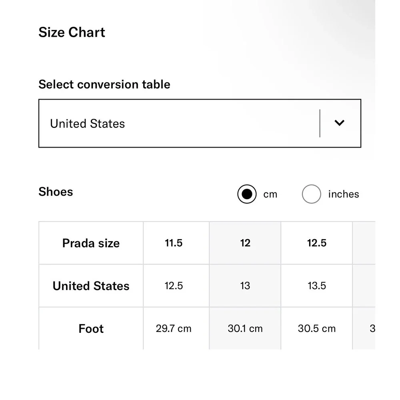
Task: Open the conversion table dropdown chevron
Action: (339, 123)
